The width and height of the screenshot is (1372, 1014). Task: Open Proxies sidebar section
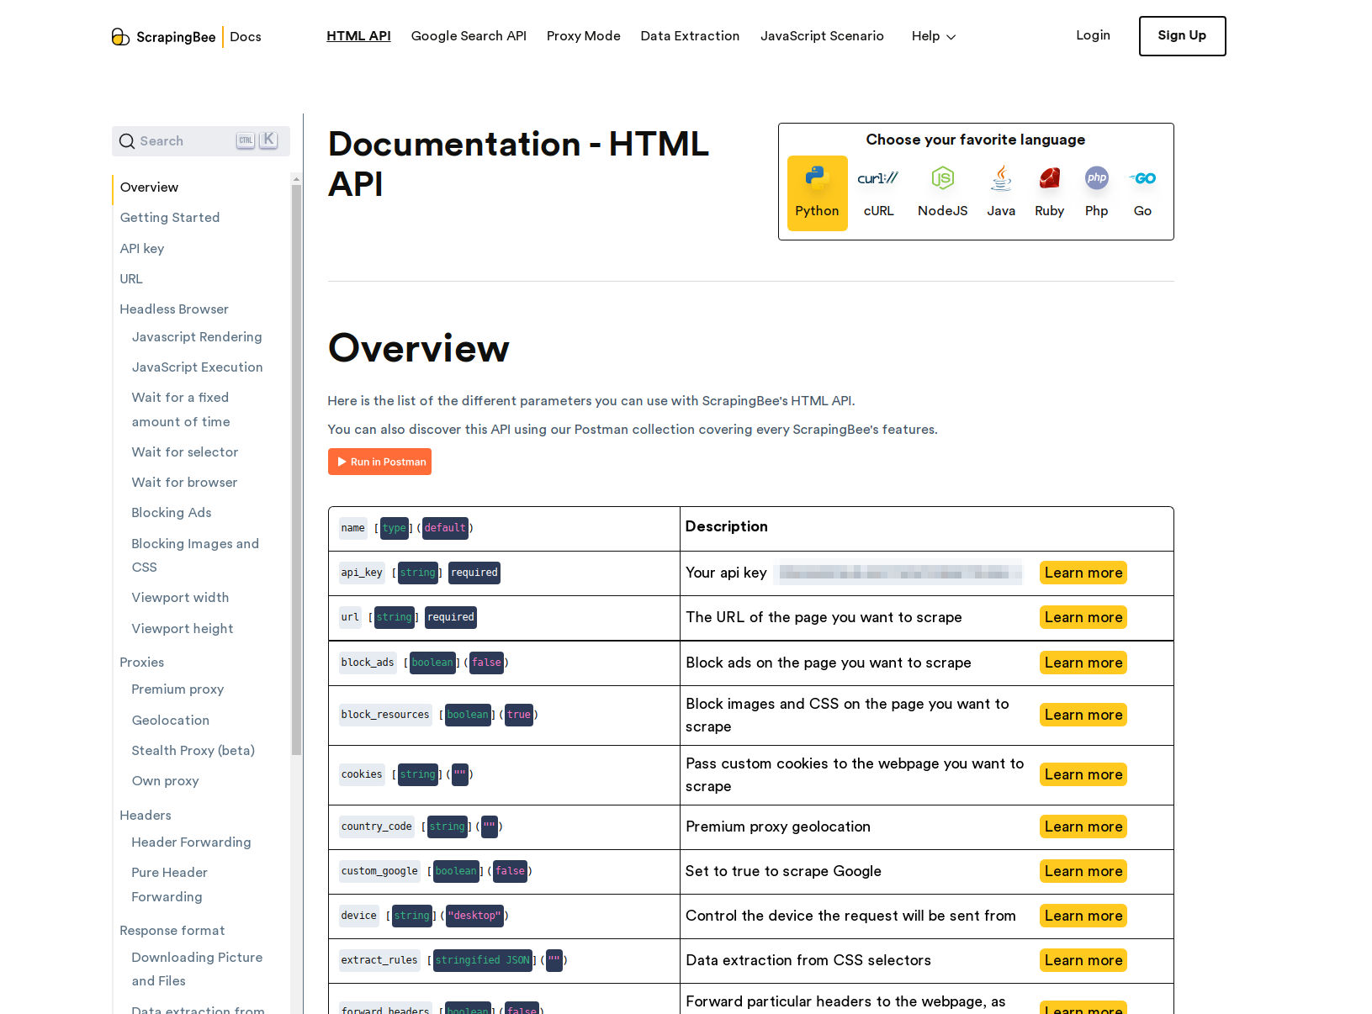(142, 663)
